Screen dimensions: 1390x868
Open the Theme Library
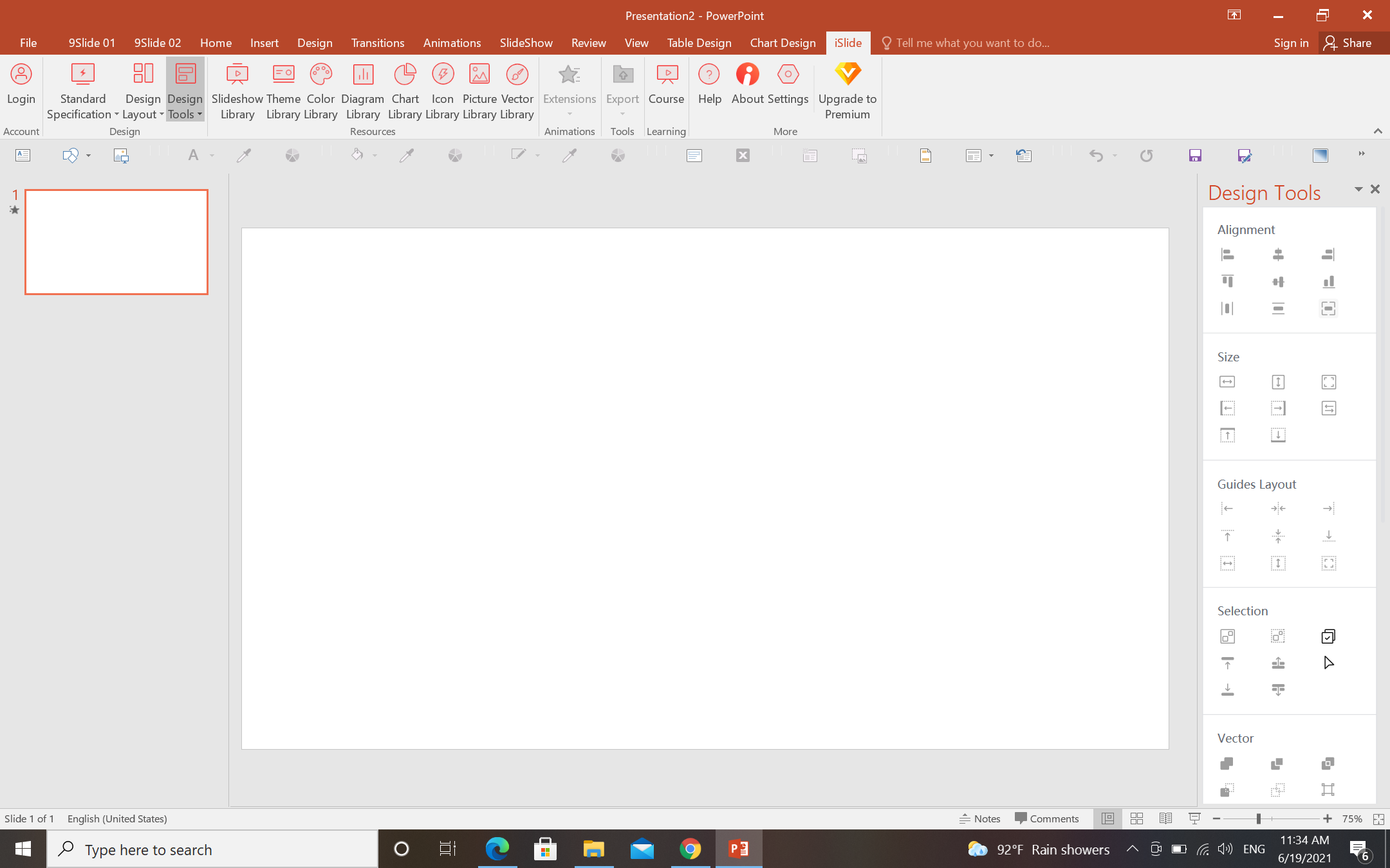(x=283, y=91)
